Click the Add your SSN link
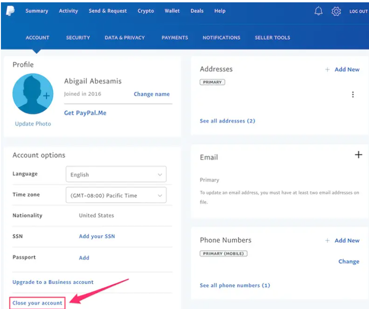The width and height of the screenshot is (369, 309). pyautogui.click(x=97, y=236)
